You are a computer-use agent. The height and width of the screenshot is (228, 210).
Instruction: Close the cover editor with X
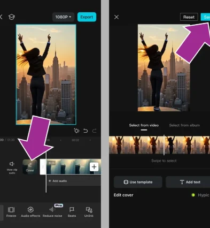pyautogui.click(x=116, y=17)
